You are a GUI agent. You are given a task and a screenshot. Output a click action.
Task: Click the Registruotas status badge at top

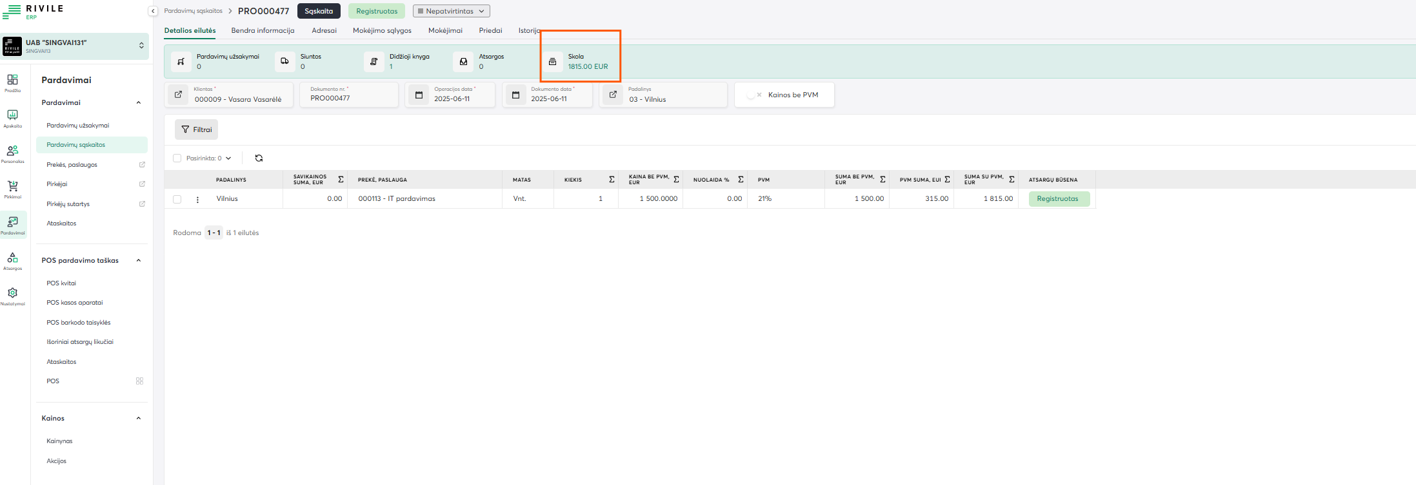[377, 11]
